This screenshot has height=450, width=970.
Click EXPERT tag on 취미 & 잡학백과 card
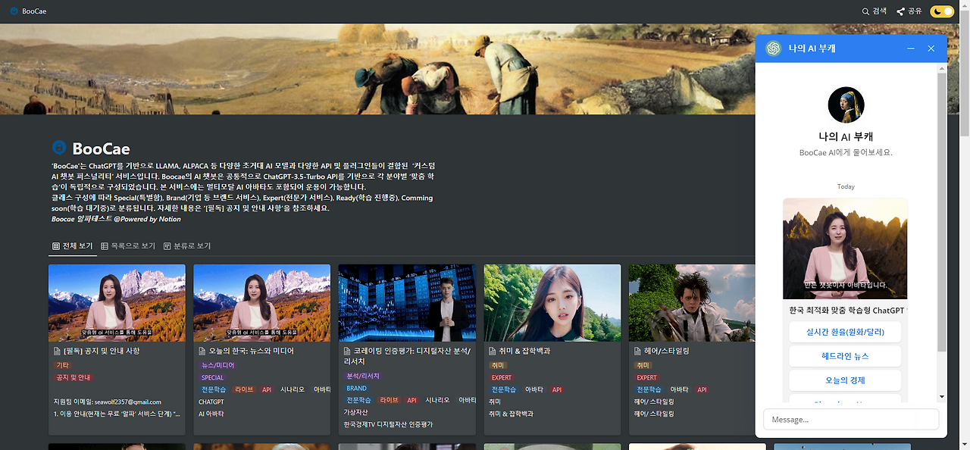(x=502, y=377)
